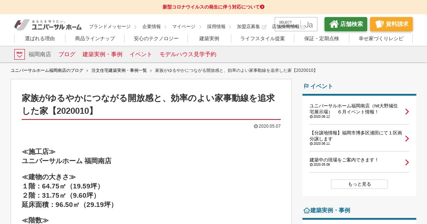427x224 pixels.
Task: Open 加盟店募集 link
Action: tap(248, 27)
